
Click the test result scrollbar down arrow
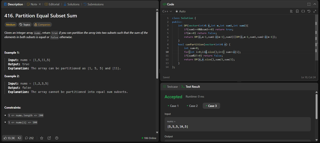(317, 140)
